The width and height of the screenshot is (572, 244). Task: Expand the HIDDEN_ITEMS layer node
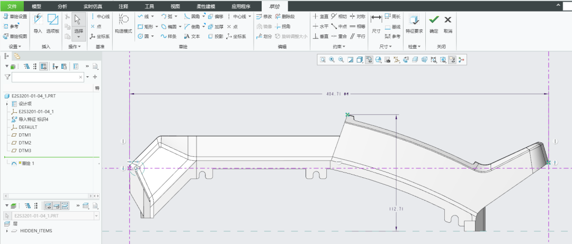coord(7,231)
